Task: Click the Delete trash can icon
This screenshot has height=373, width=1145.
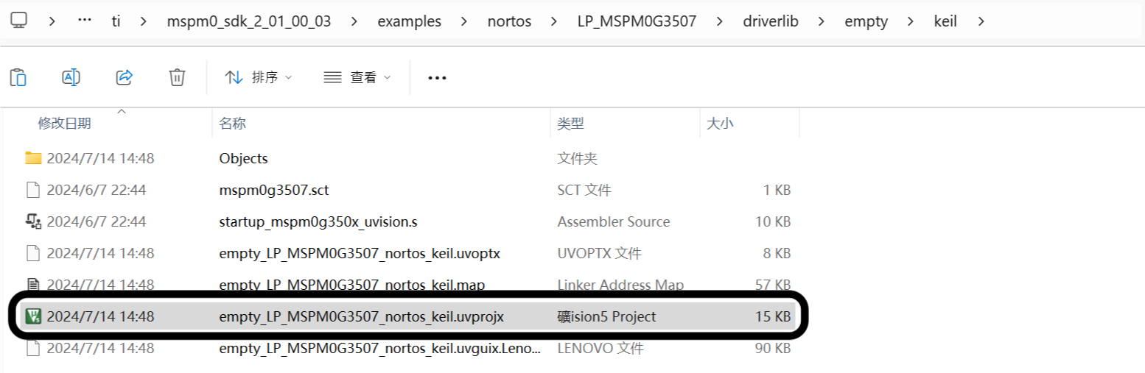Action: point(177,77)
